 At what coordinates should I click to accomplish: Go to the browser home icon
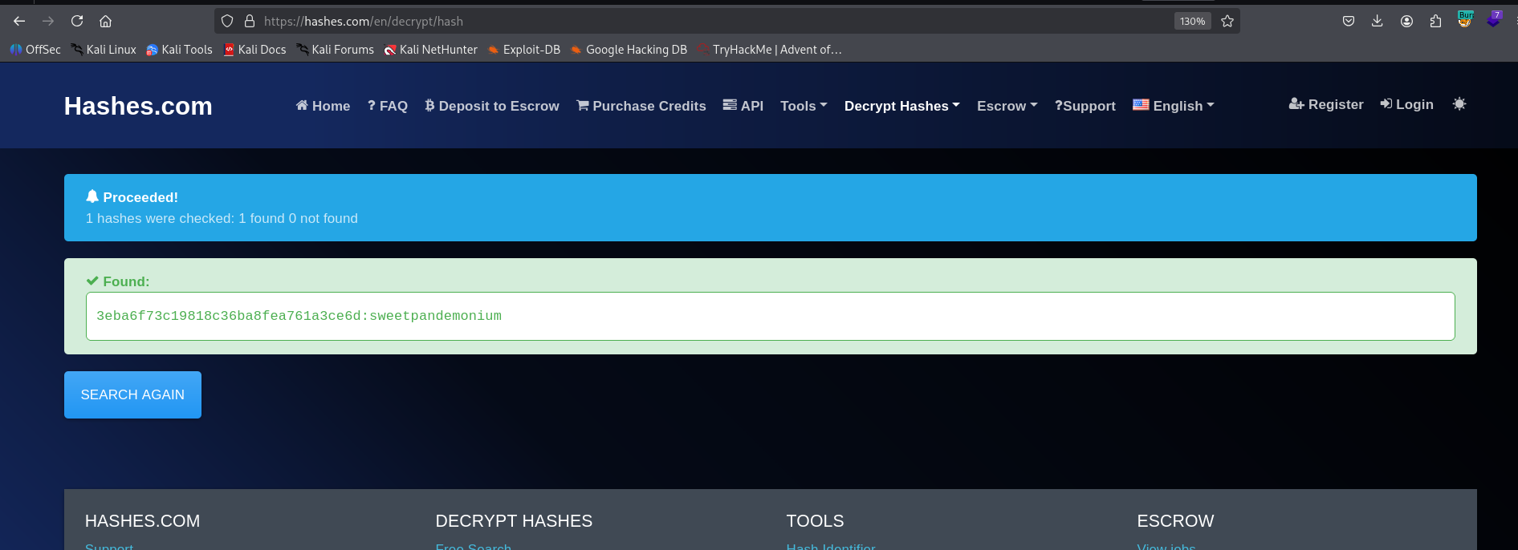pos(105,21)
